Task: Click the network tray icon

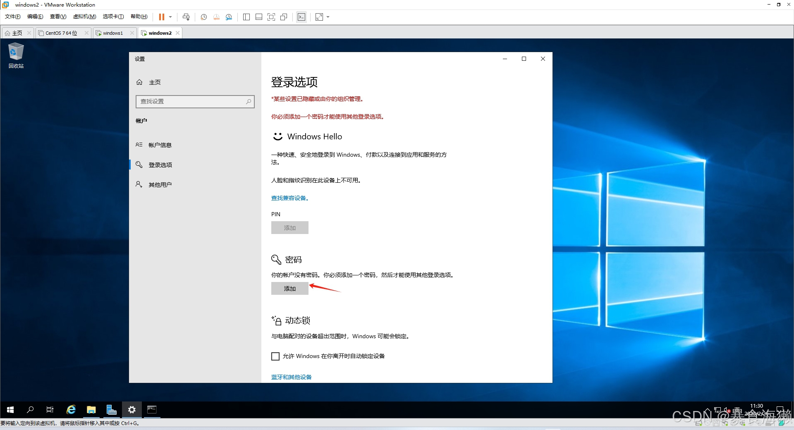Action: pos(717,410)
